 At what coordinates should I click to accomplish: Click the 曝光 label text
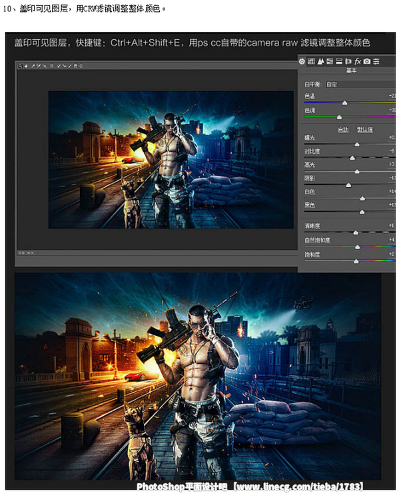point(310,138)
